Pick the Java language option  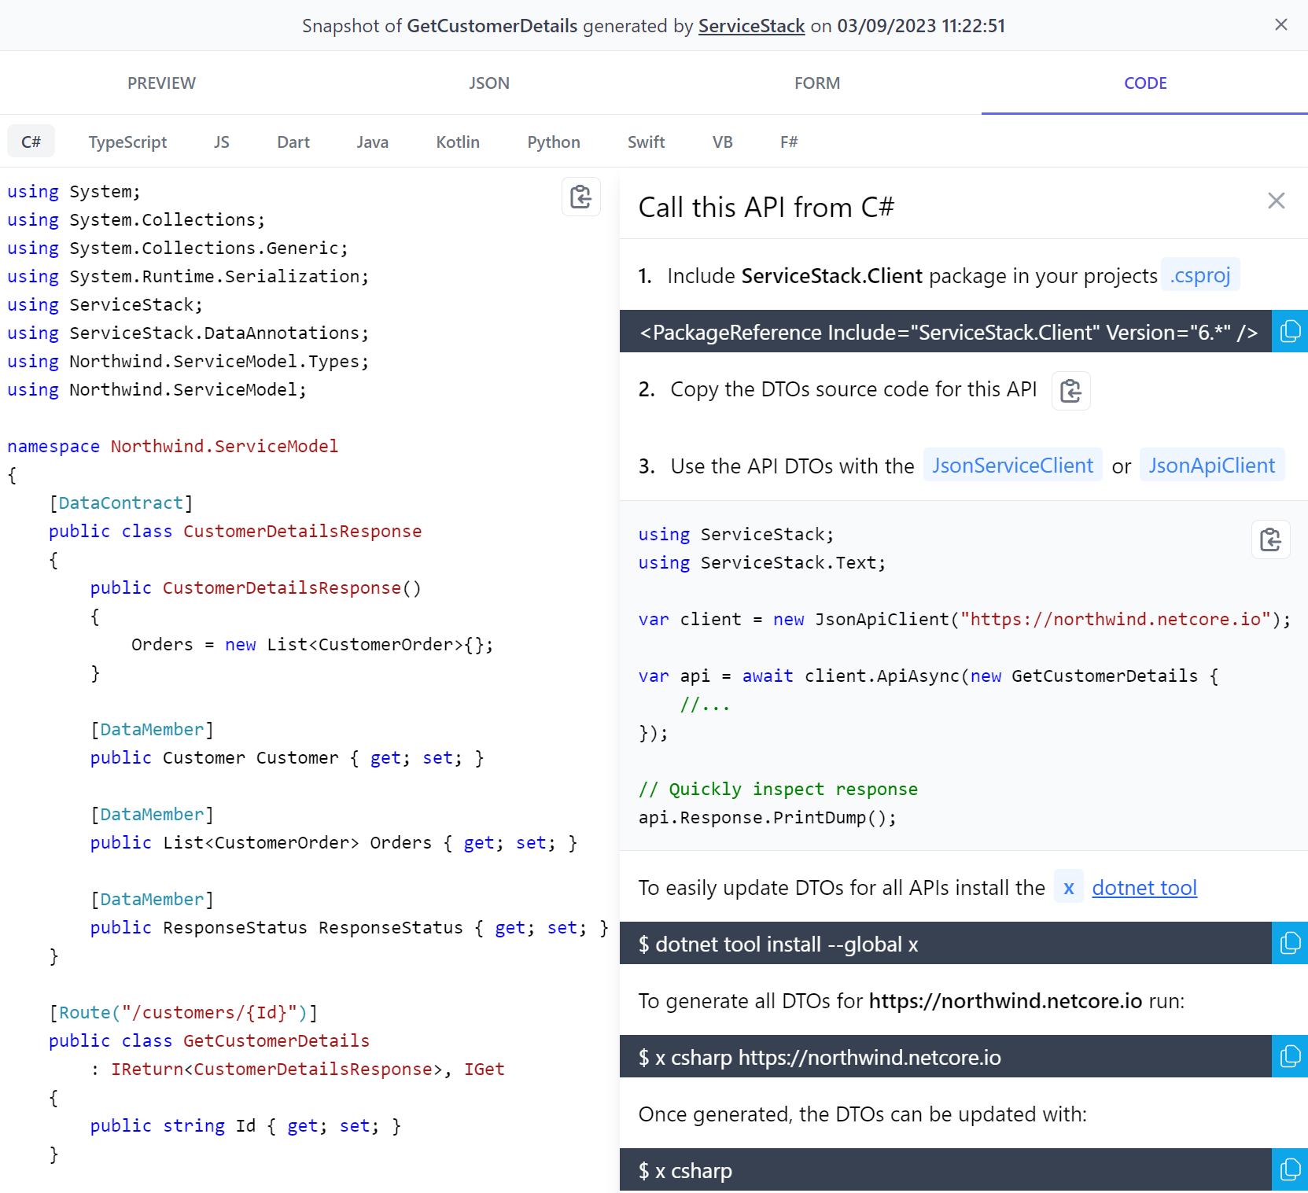[x=372, y=142]
